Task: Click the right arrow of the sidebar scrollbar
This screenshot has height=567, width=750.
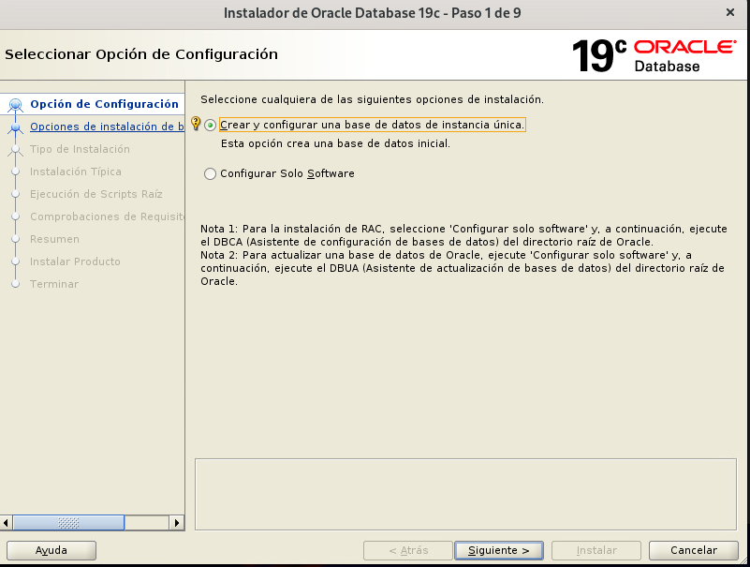Action: pyautogui.click(x=177, y=522)
